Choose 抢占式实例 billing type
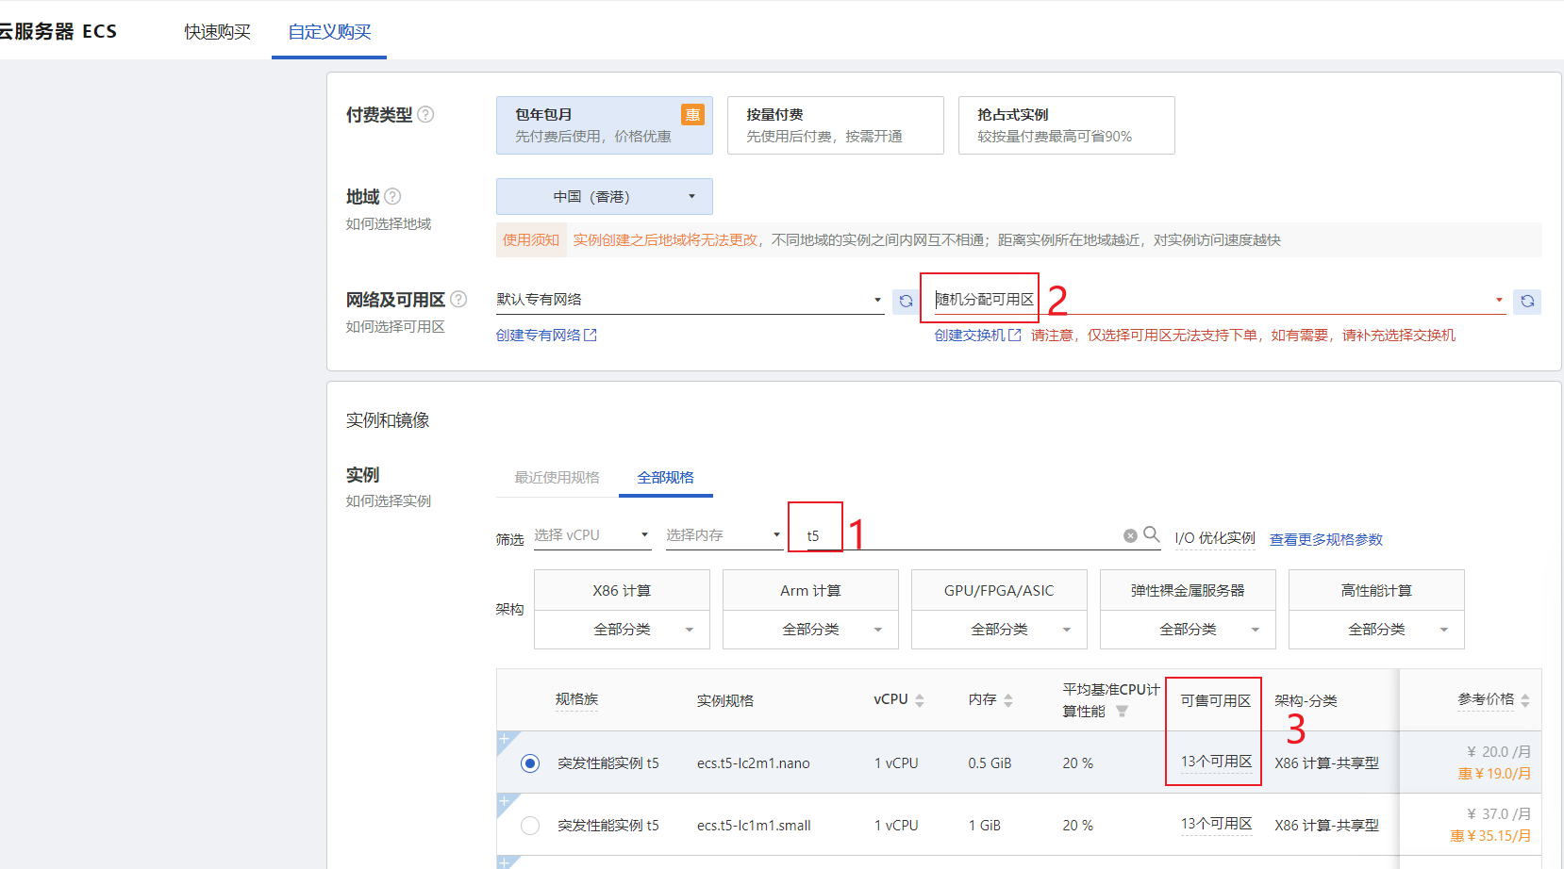 pyautogui.click(x=1067, y=125)
